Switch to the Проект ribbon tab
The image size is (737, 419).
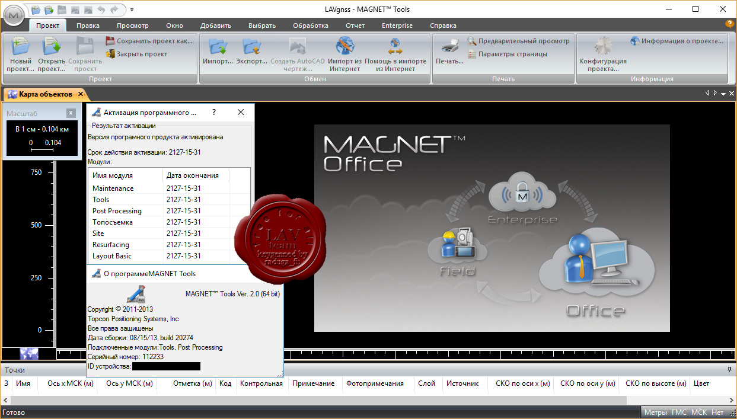(x=47, y=25)
